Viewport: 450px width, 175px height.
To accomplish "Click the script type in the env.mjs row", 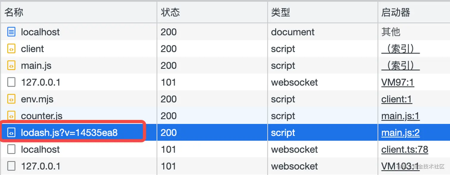I will pos(283,99).
